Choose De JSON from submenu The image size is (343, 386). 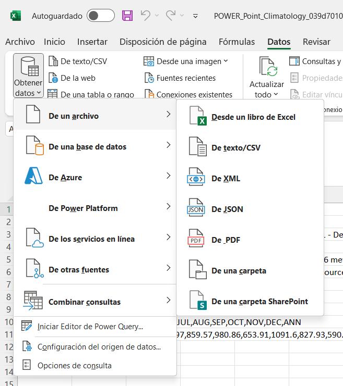[250, 209]
